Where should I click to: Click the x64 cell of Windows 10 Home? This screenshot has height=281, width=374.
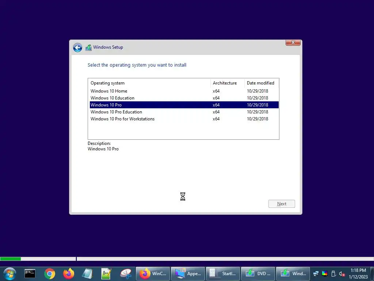click(216, 91)
